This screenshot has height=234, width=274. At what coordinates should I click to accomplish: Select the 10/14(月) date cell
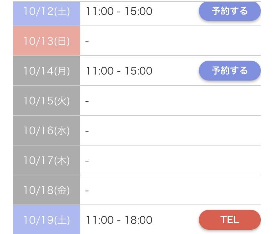[47, 71]
